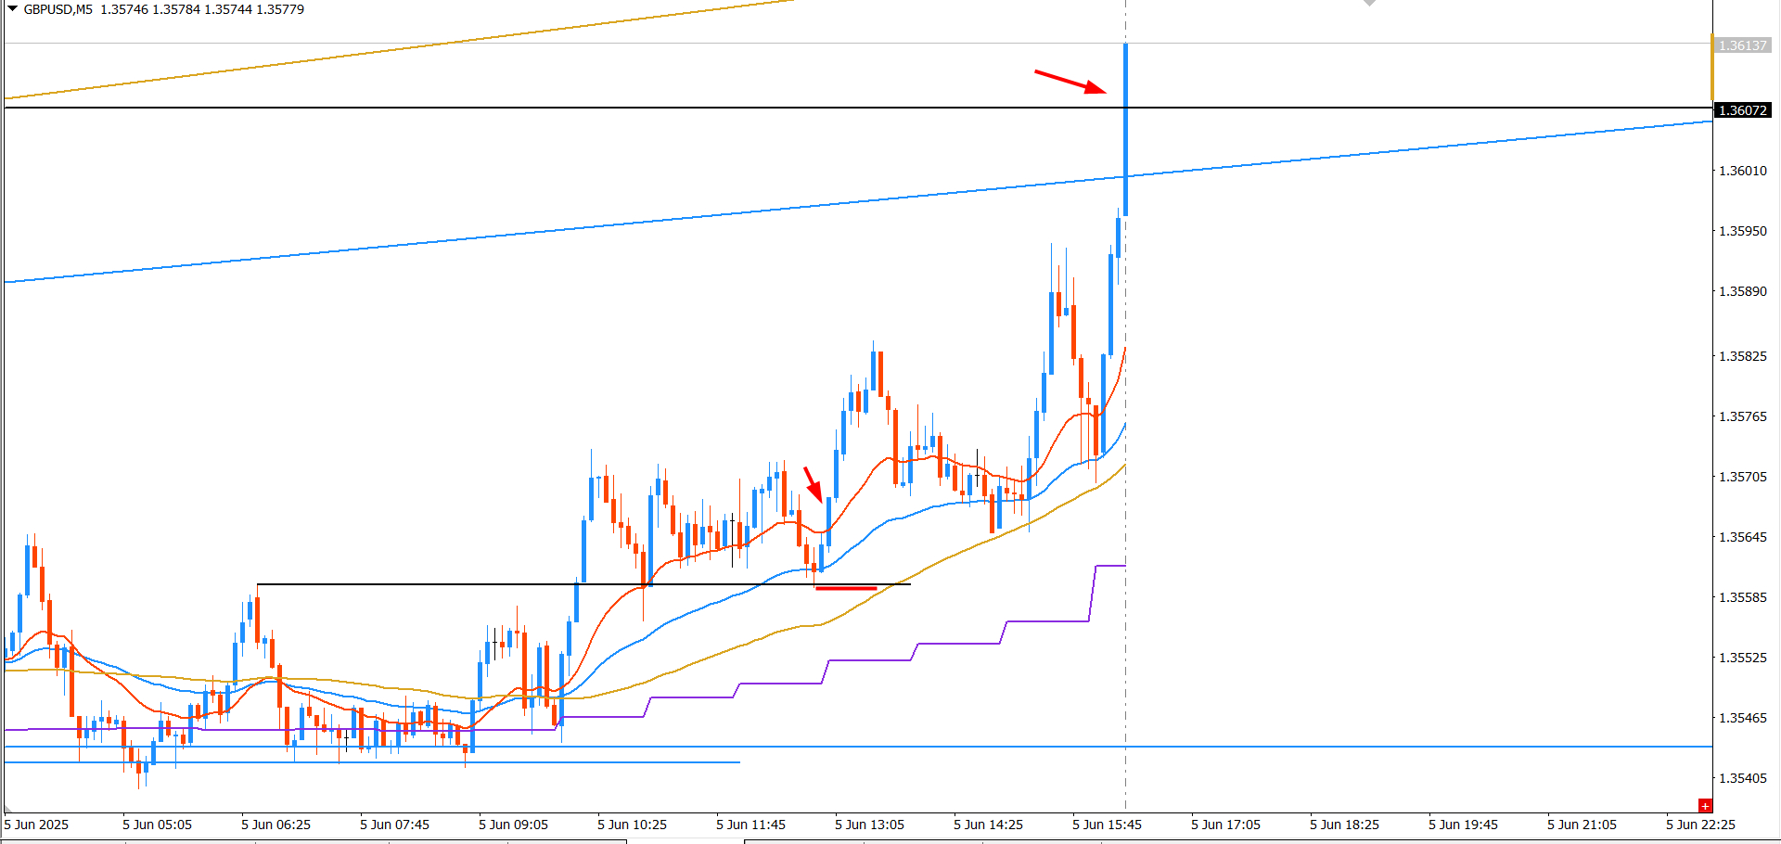
Task: Click the red plus icon at chart corner
Action: click(1705, 806)
